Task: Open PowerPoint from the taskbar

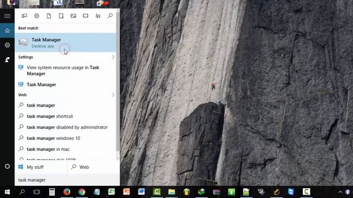Action: click(x=126, y=192)
